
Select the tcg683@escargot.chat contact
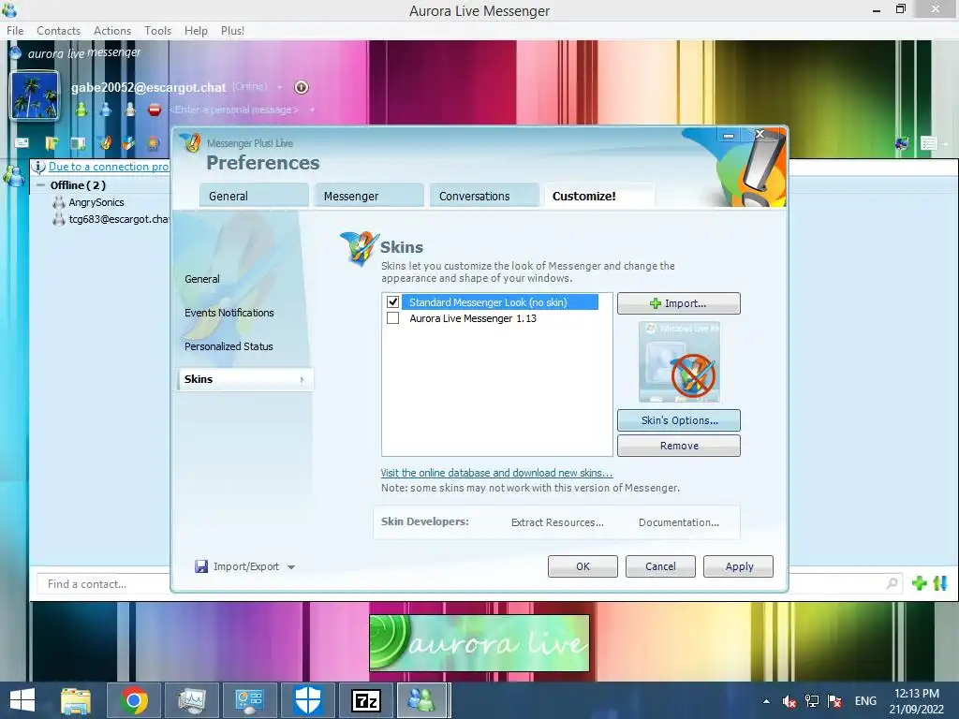tap(111, 219)
